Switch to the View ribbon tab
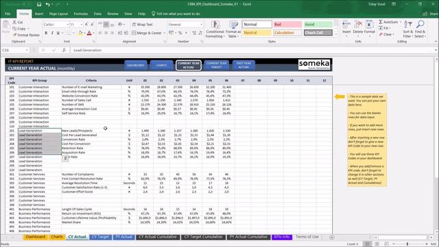 coord(128,14)
